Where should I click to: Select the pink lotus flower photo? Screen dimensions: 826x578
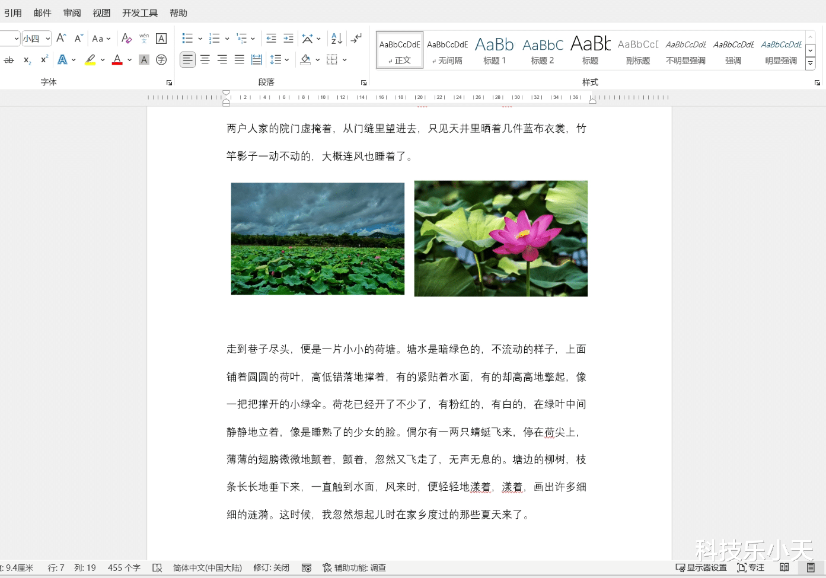501,238
